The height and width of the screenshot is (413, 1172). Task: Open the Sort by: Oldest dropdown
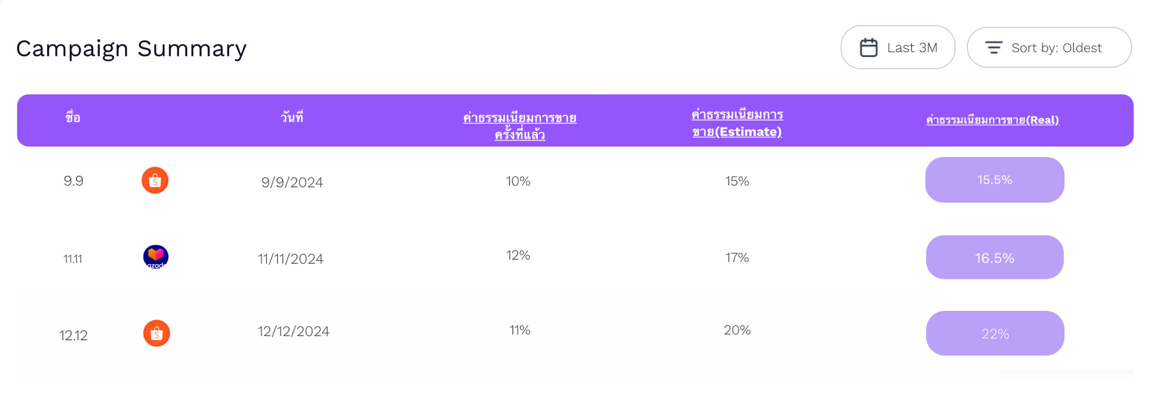1049,48
